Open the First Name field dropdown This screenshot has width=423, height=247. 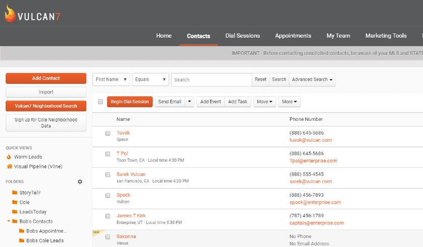(111, 79)
